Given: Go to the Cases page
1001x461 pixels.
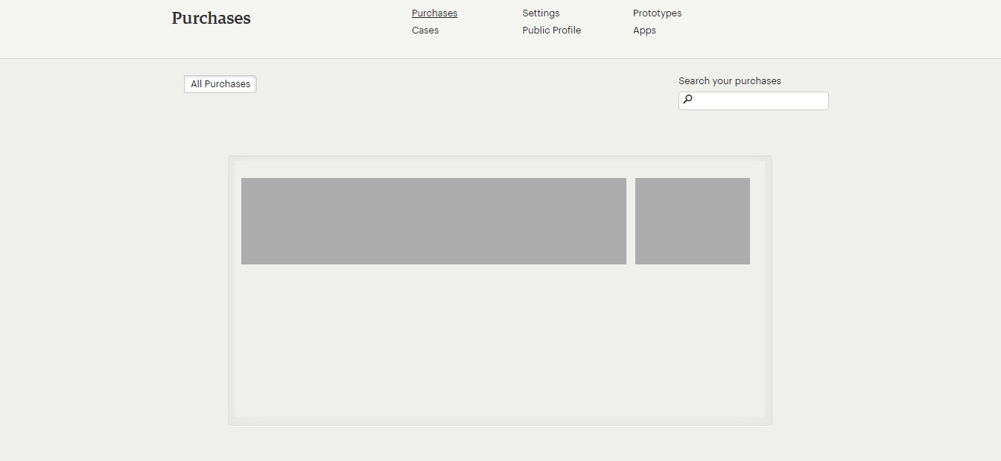Looking at the screenshot, I should click(x=425, y=31).
